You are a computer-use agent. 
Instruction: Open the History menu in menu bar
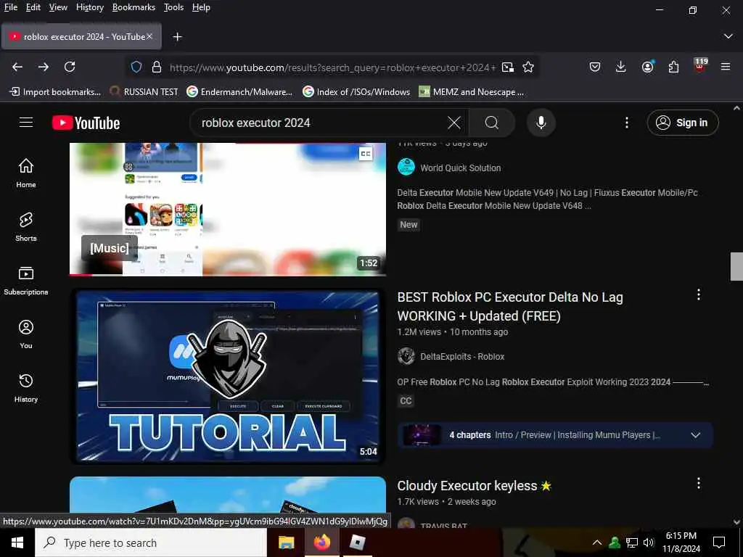point(90,7)
